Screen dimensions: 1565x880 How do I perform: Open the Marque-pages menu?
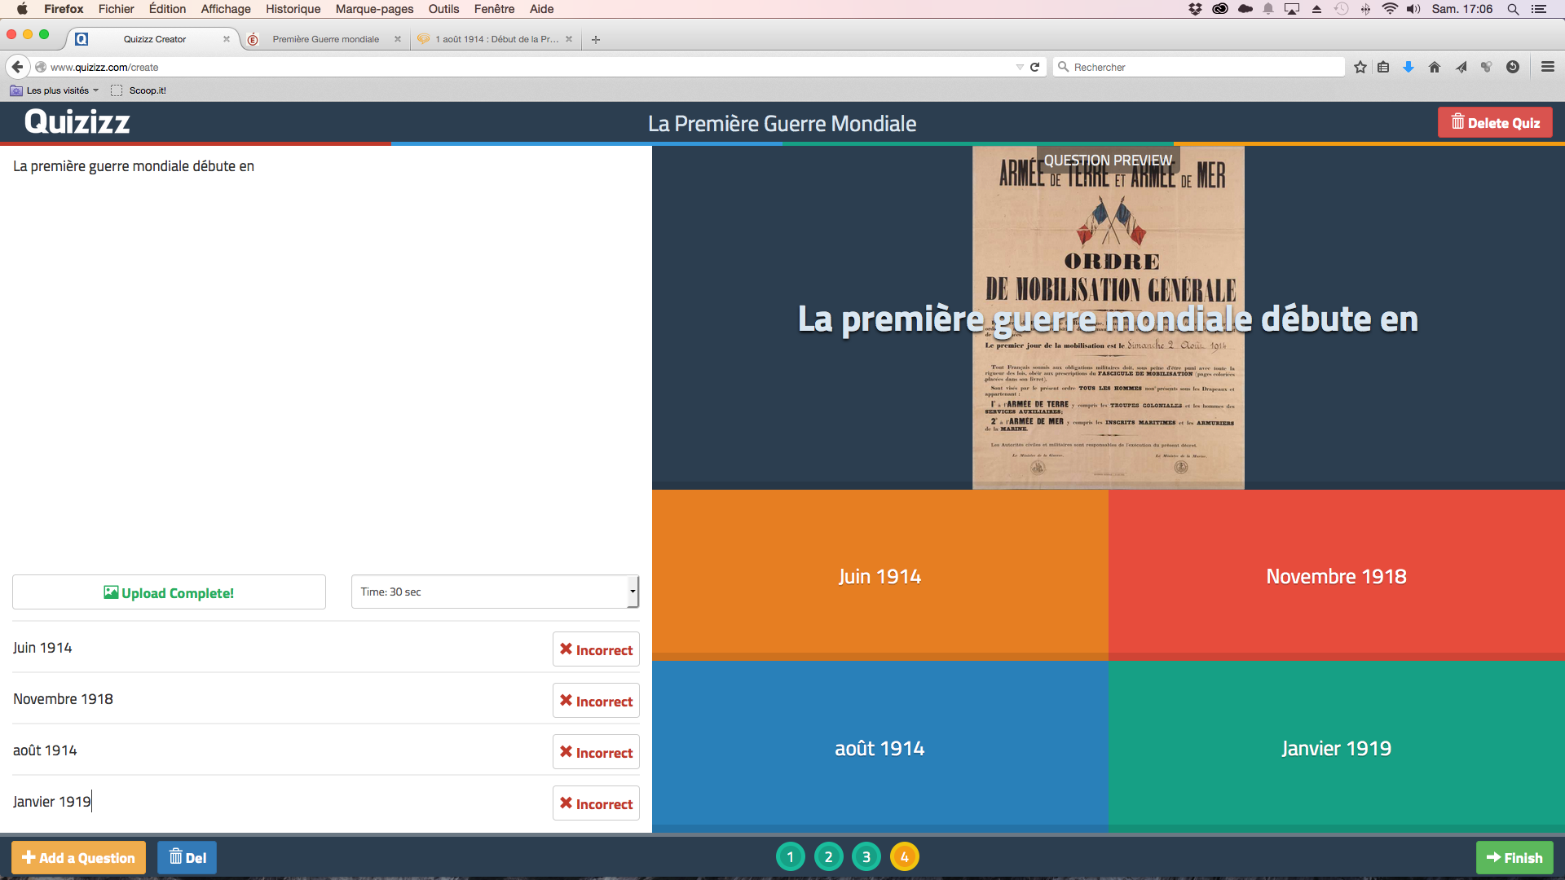point(374,9)
